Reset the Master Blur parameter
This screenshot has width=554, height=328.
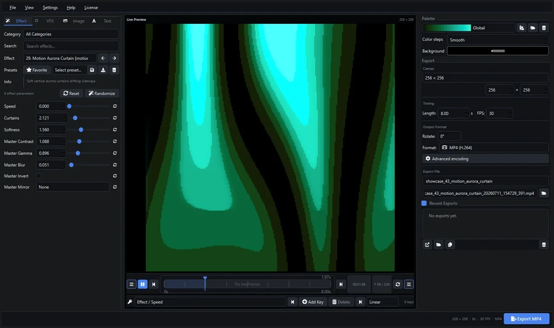(x=115, y=165)
